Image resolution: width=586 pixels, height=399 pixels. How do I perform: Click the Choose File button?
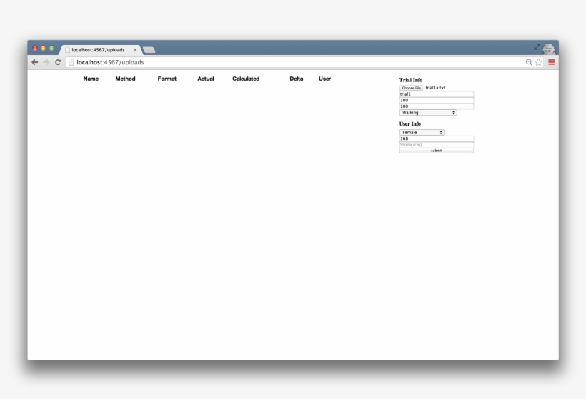(411, 88)
